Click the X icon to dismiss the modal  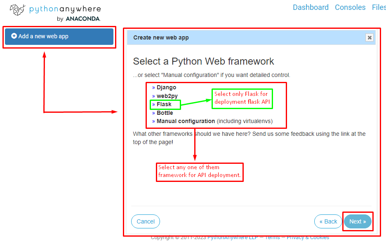(x=370, y=37)
